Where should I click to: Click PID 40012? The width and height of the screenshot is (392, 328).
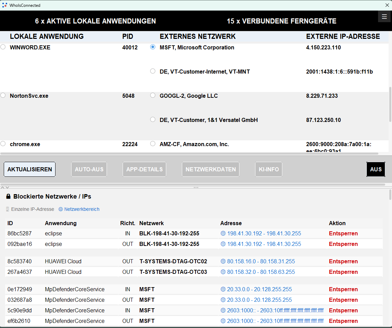point(130,47)
